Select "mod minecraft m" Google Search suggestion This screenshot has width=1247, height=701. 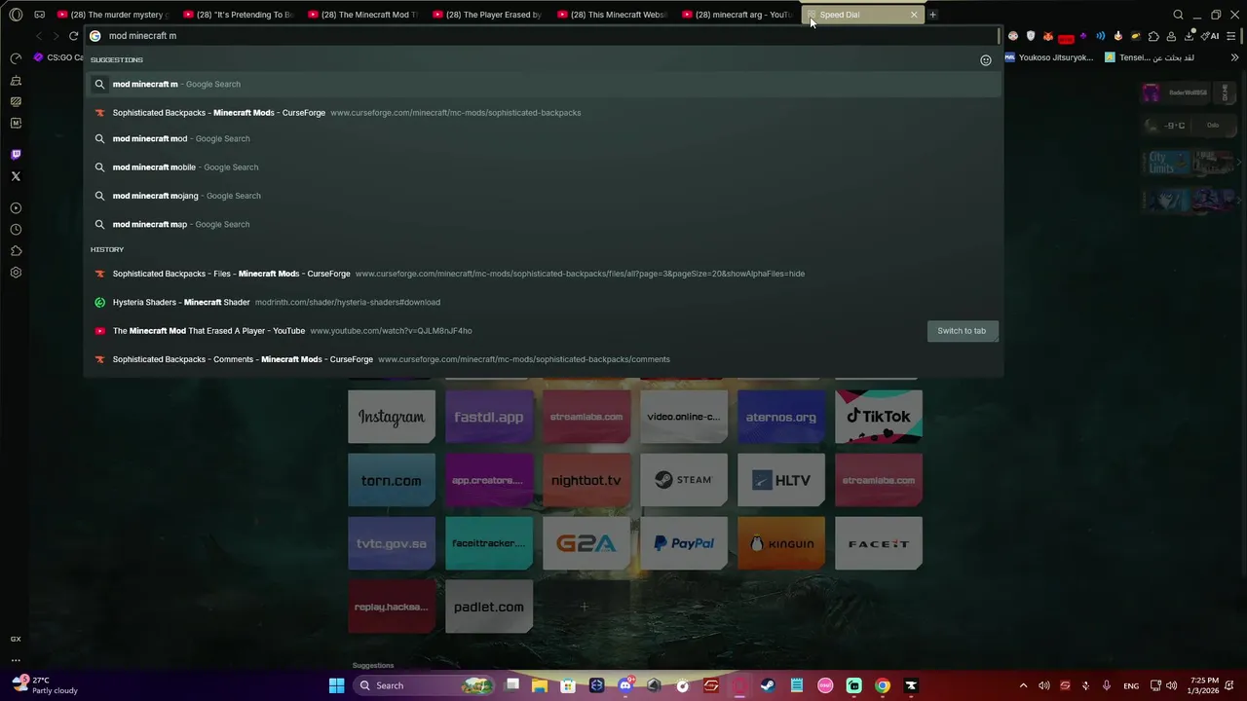pyautogui.click(x=543, y=84)
